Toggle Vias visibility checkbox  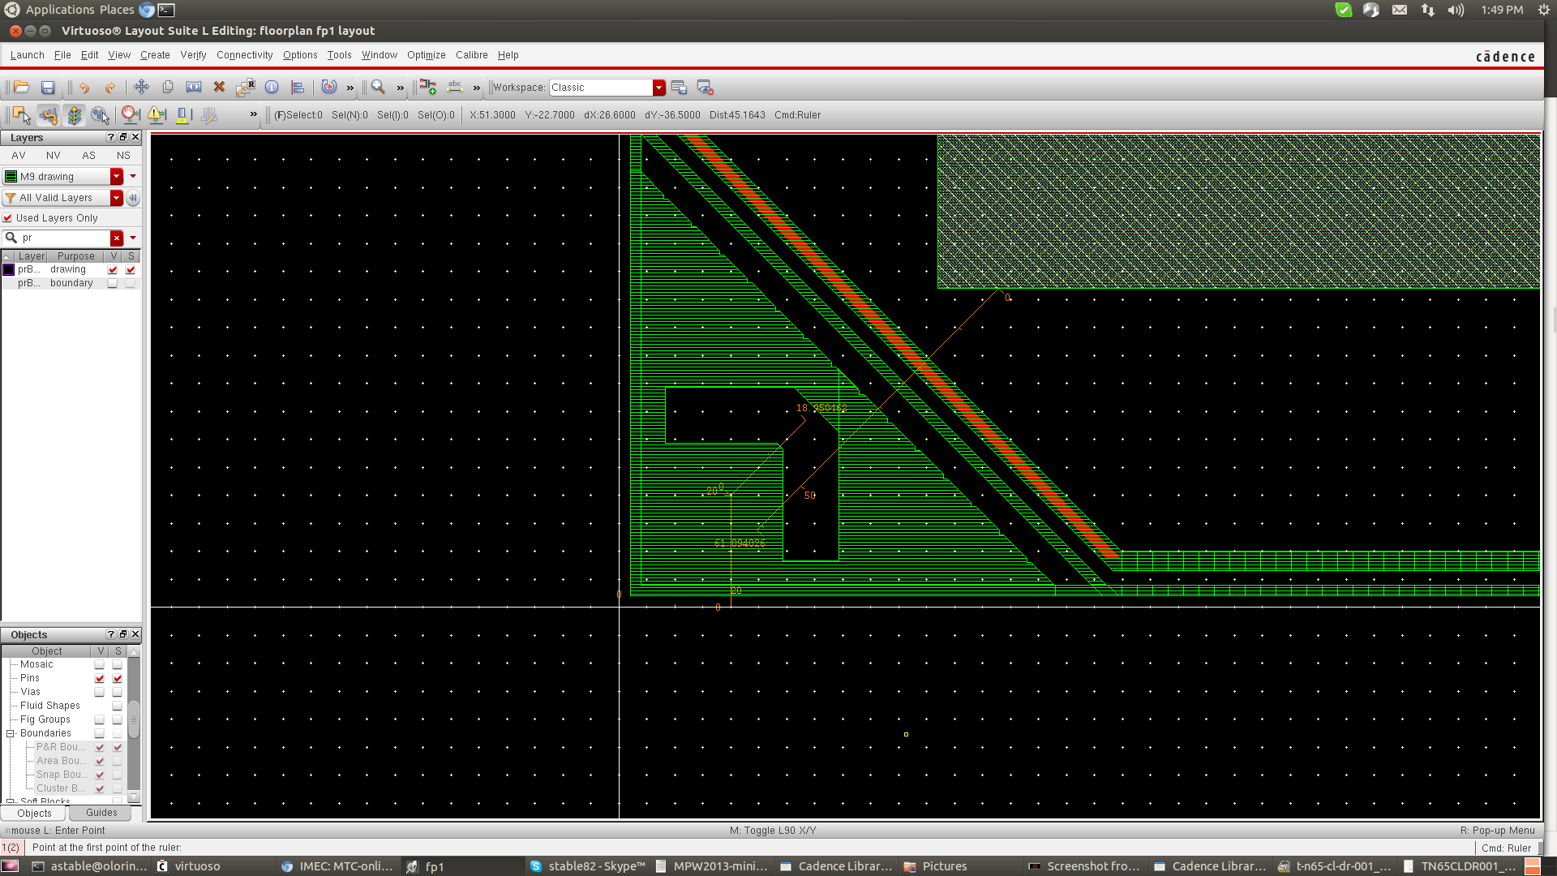[100, 692]
